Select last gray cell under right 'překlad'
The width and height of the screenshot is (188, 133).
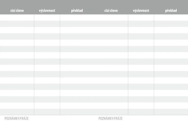[x=171, y=112]
